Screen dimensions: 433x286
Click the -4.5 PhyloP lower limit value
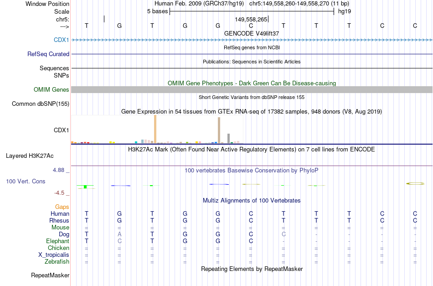59,193
